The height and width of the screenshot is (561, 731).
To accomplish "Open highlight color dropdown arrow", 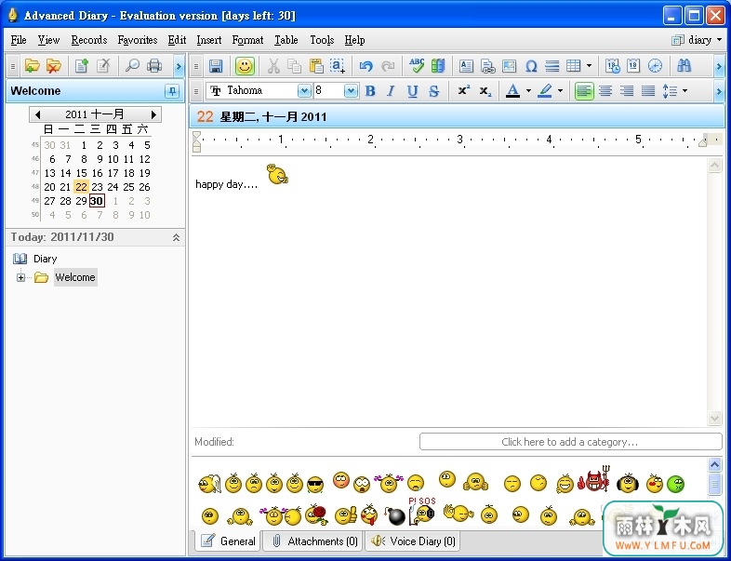I will coord(561,91).
